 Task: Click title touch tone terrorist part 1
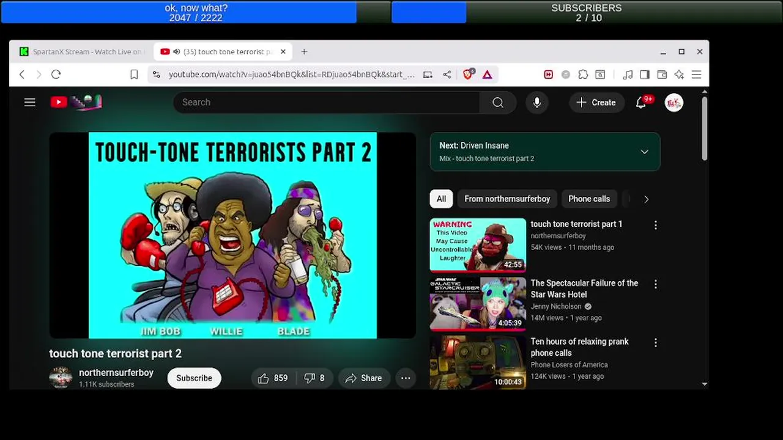pos(576,224)
